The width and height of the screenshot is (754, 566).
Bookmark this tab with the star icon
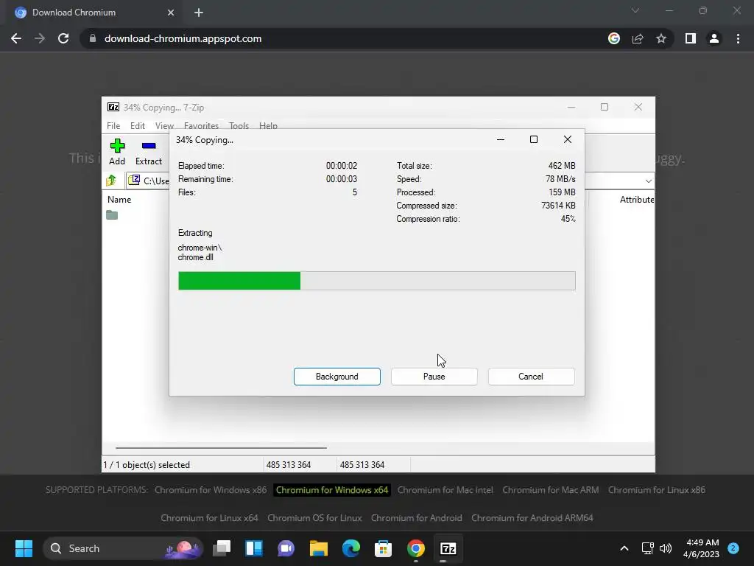click(661, 38)
